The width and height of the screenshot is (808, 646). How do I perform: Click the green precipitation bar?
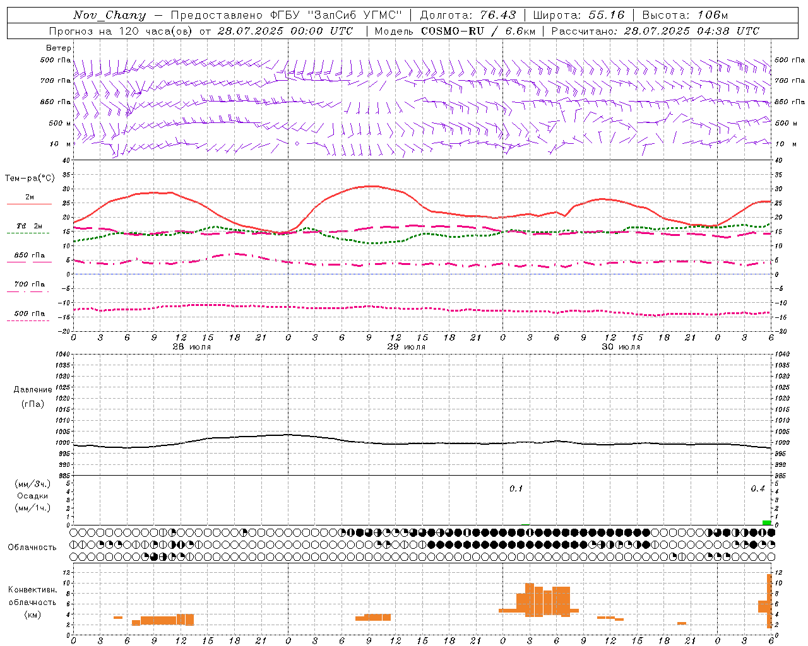tap(766, 522)
